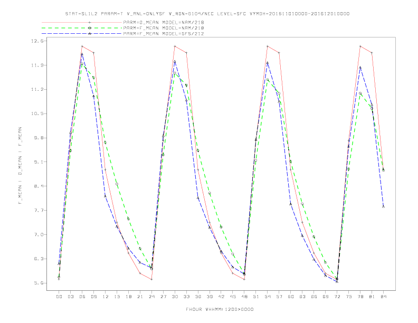The image size is (418, 323).
Task: Click forecast hour label 33 on x-axis
Action: (x=187, y=297)
